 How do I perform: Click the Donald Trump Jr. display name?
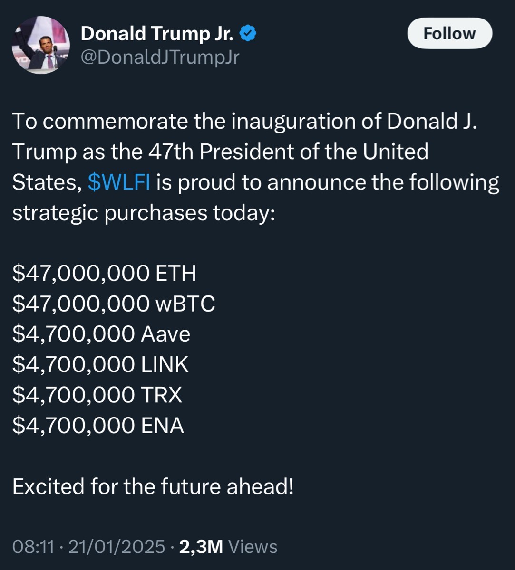pyautogui.click(x=157, y=33)
